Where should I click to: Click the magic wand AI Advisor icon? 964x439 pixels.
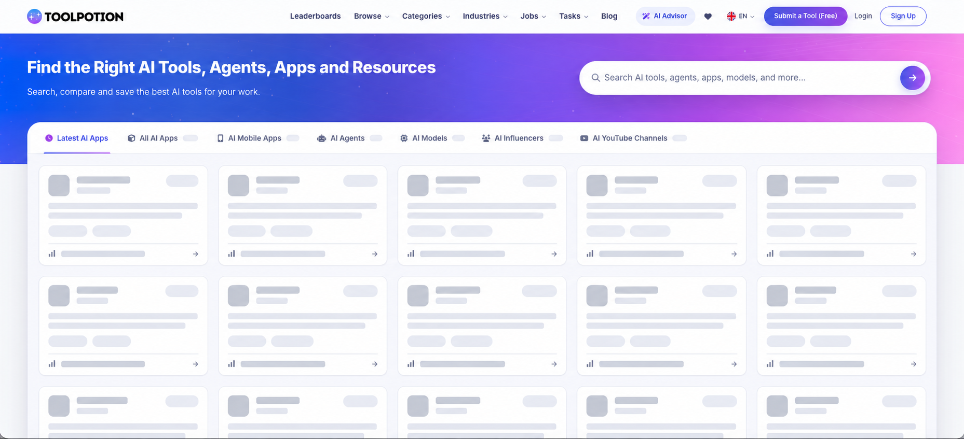(646, 16)
